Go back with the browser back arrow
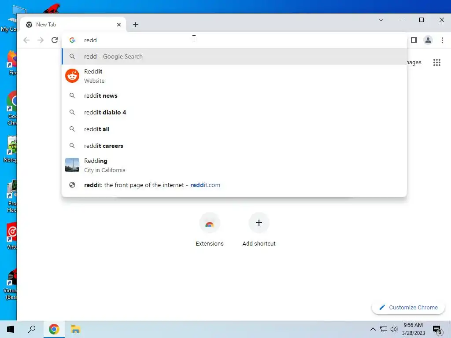451x338 pixels. 26,40
